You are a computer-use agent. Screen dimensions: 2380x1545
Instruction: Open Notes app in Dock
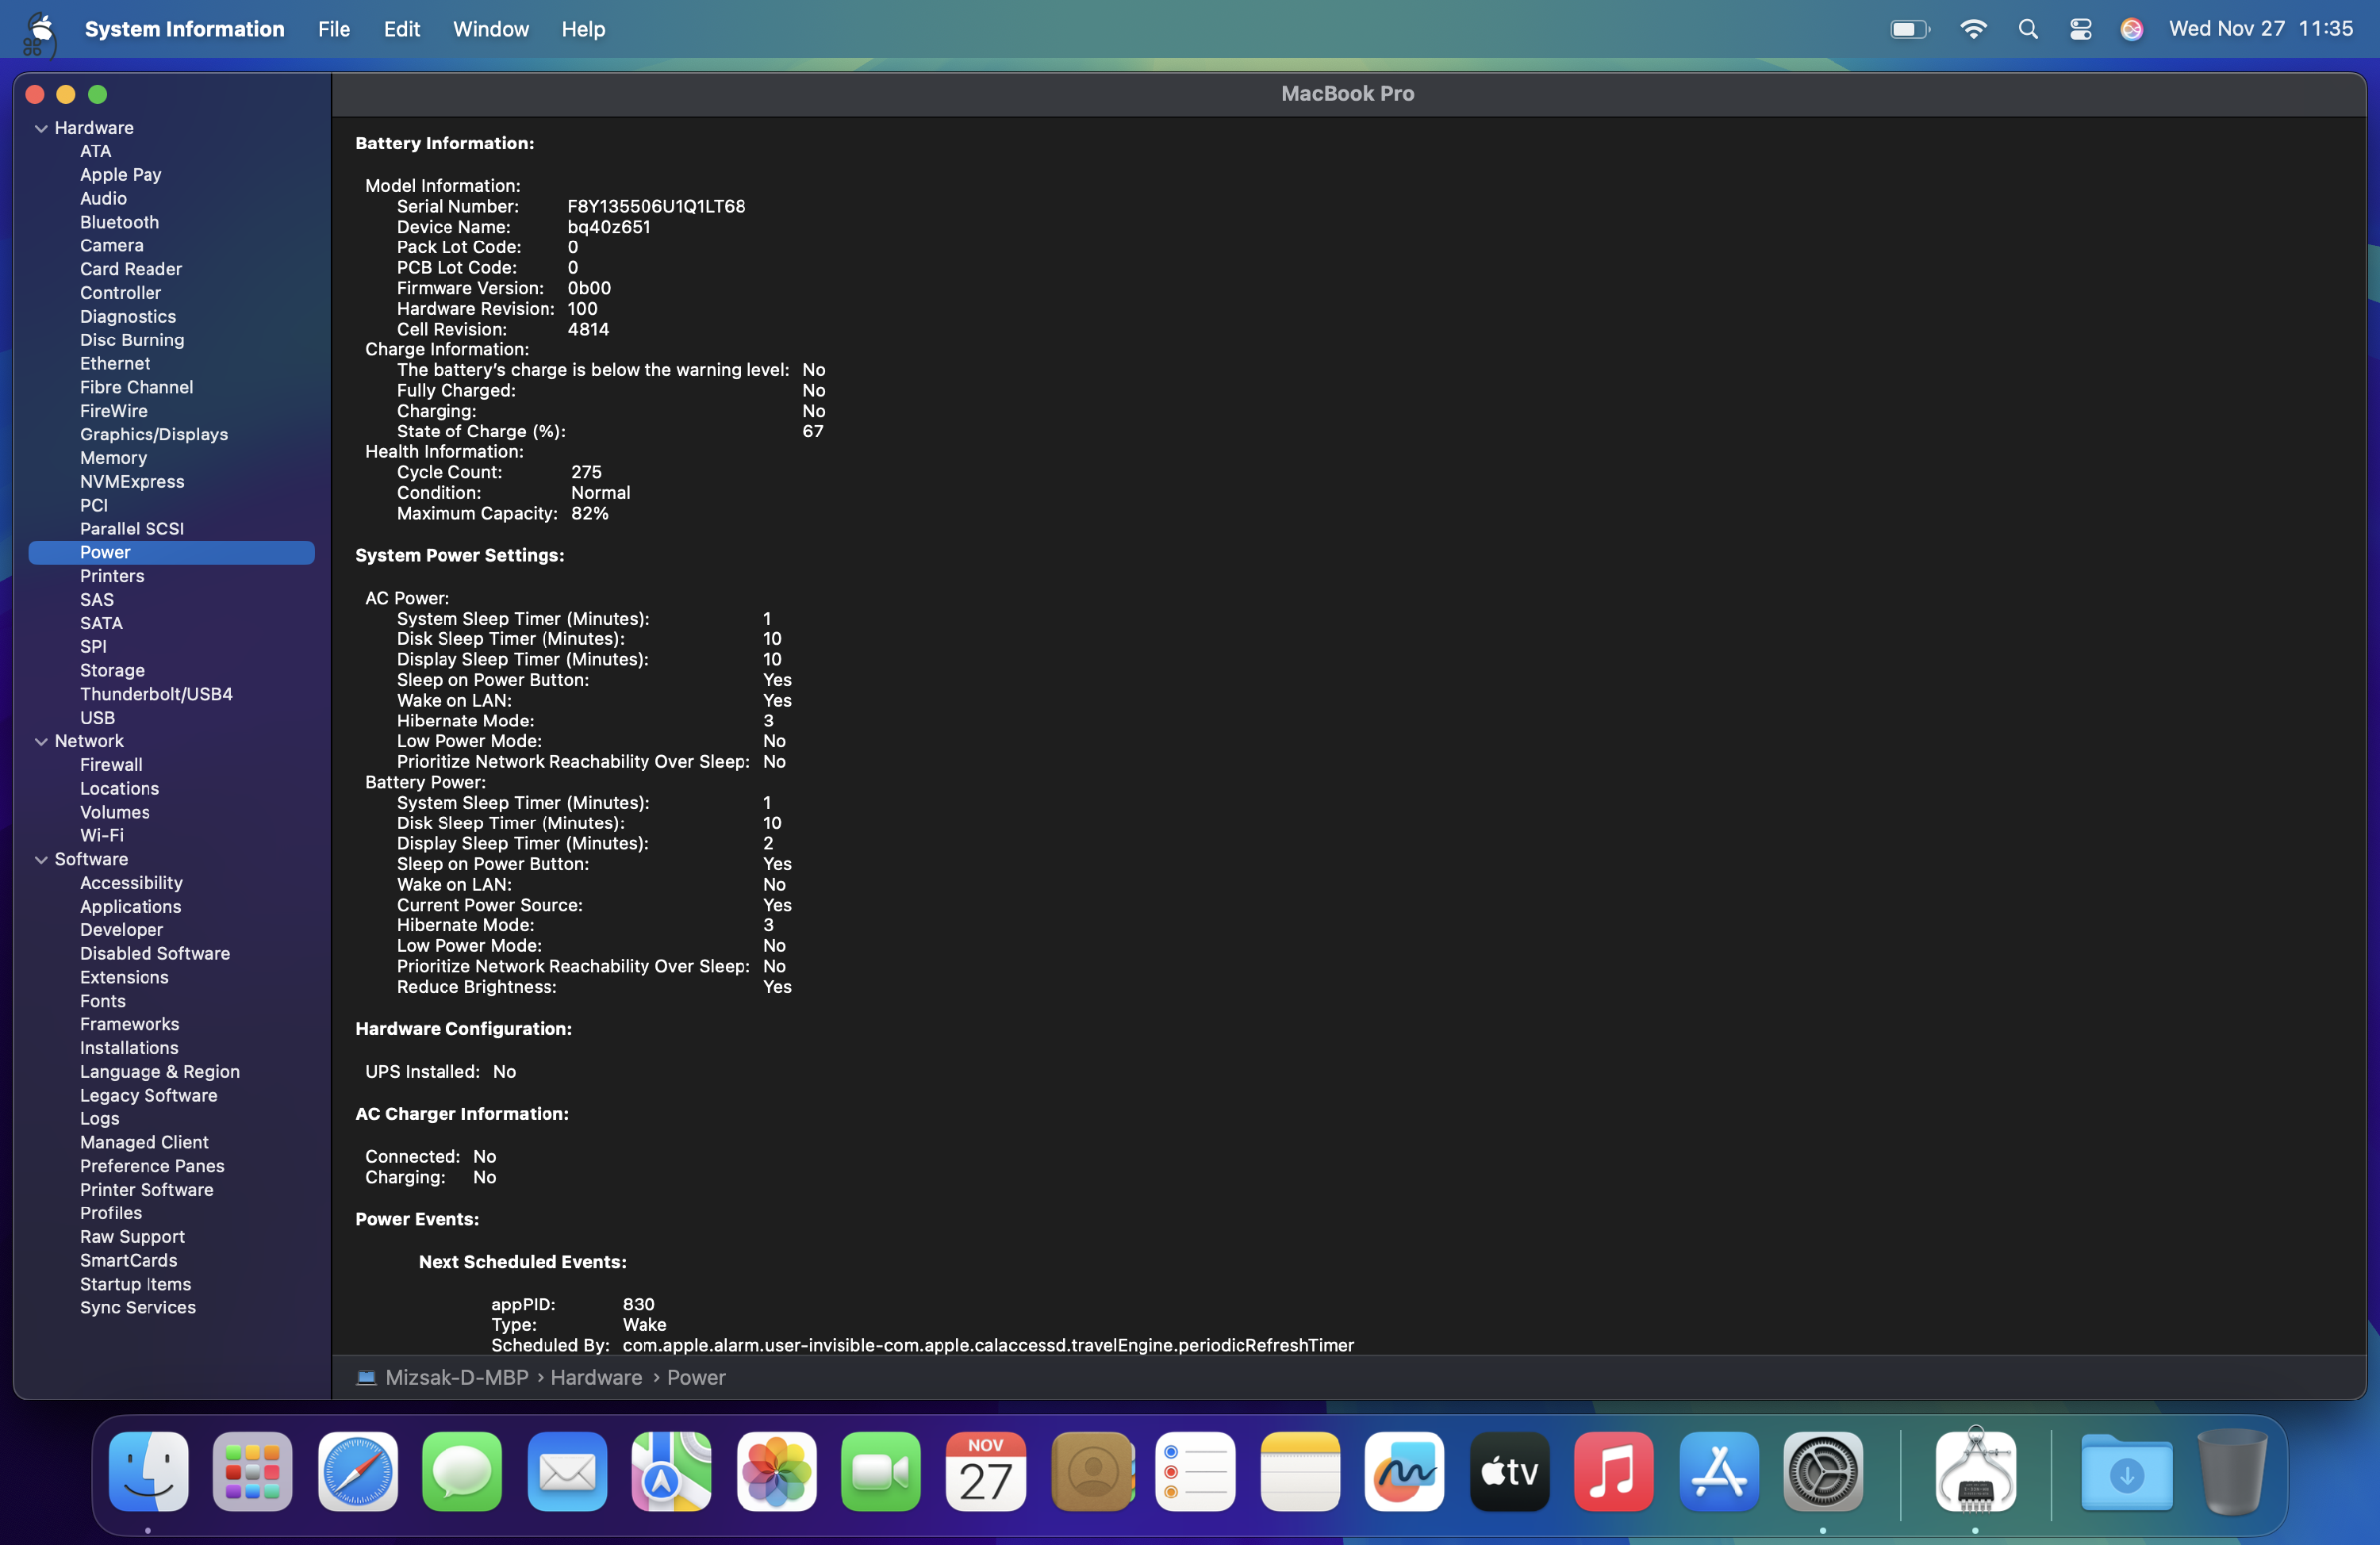1300,1471
